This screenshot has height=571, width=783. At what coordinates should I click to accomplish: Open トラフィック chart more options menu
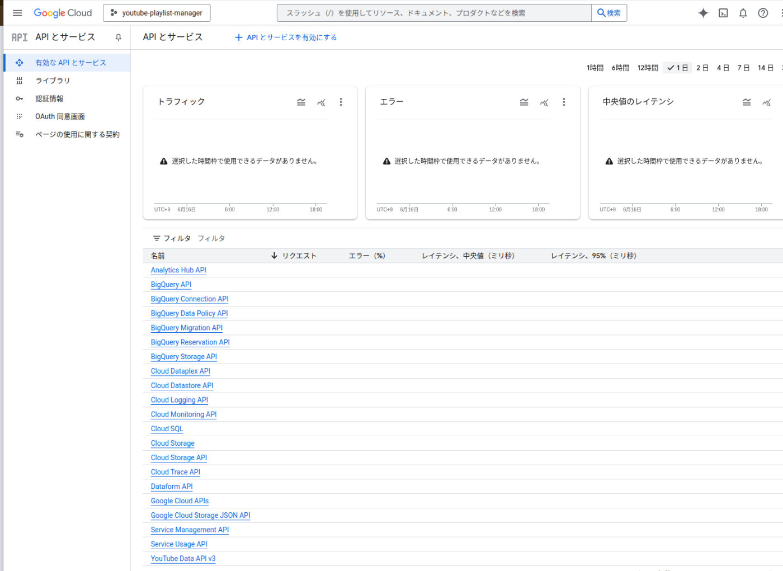point(341,102)
